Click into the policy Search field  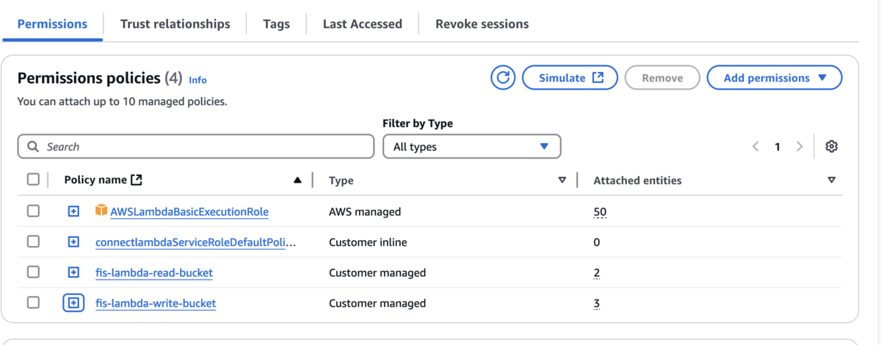[196, 147]
